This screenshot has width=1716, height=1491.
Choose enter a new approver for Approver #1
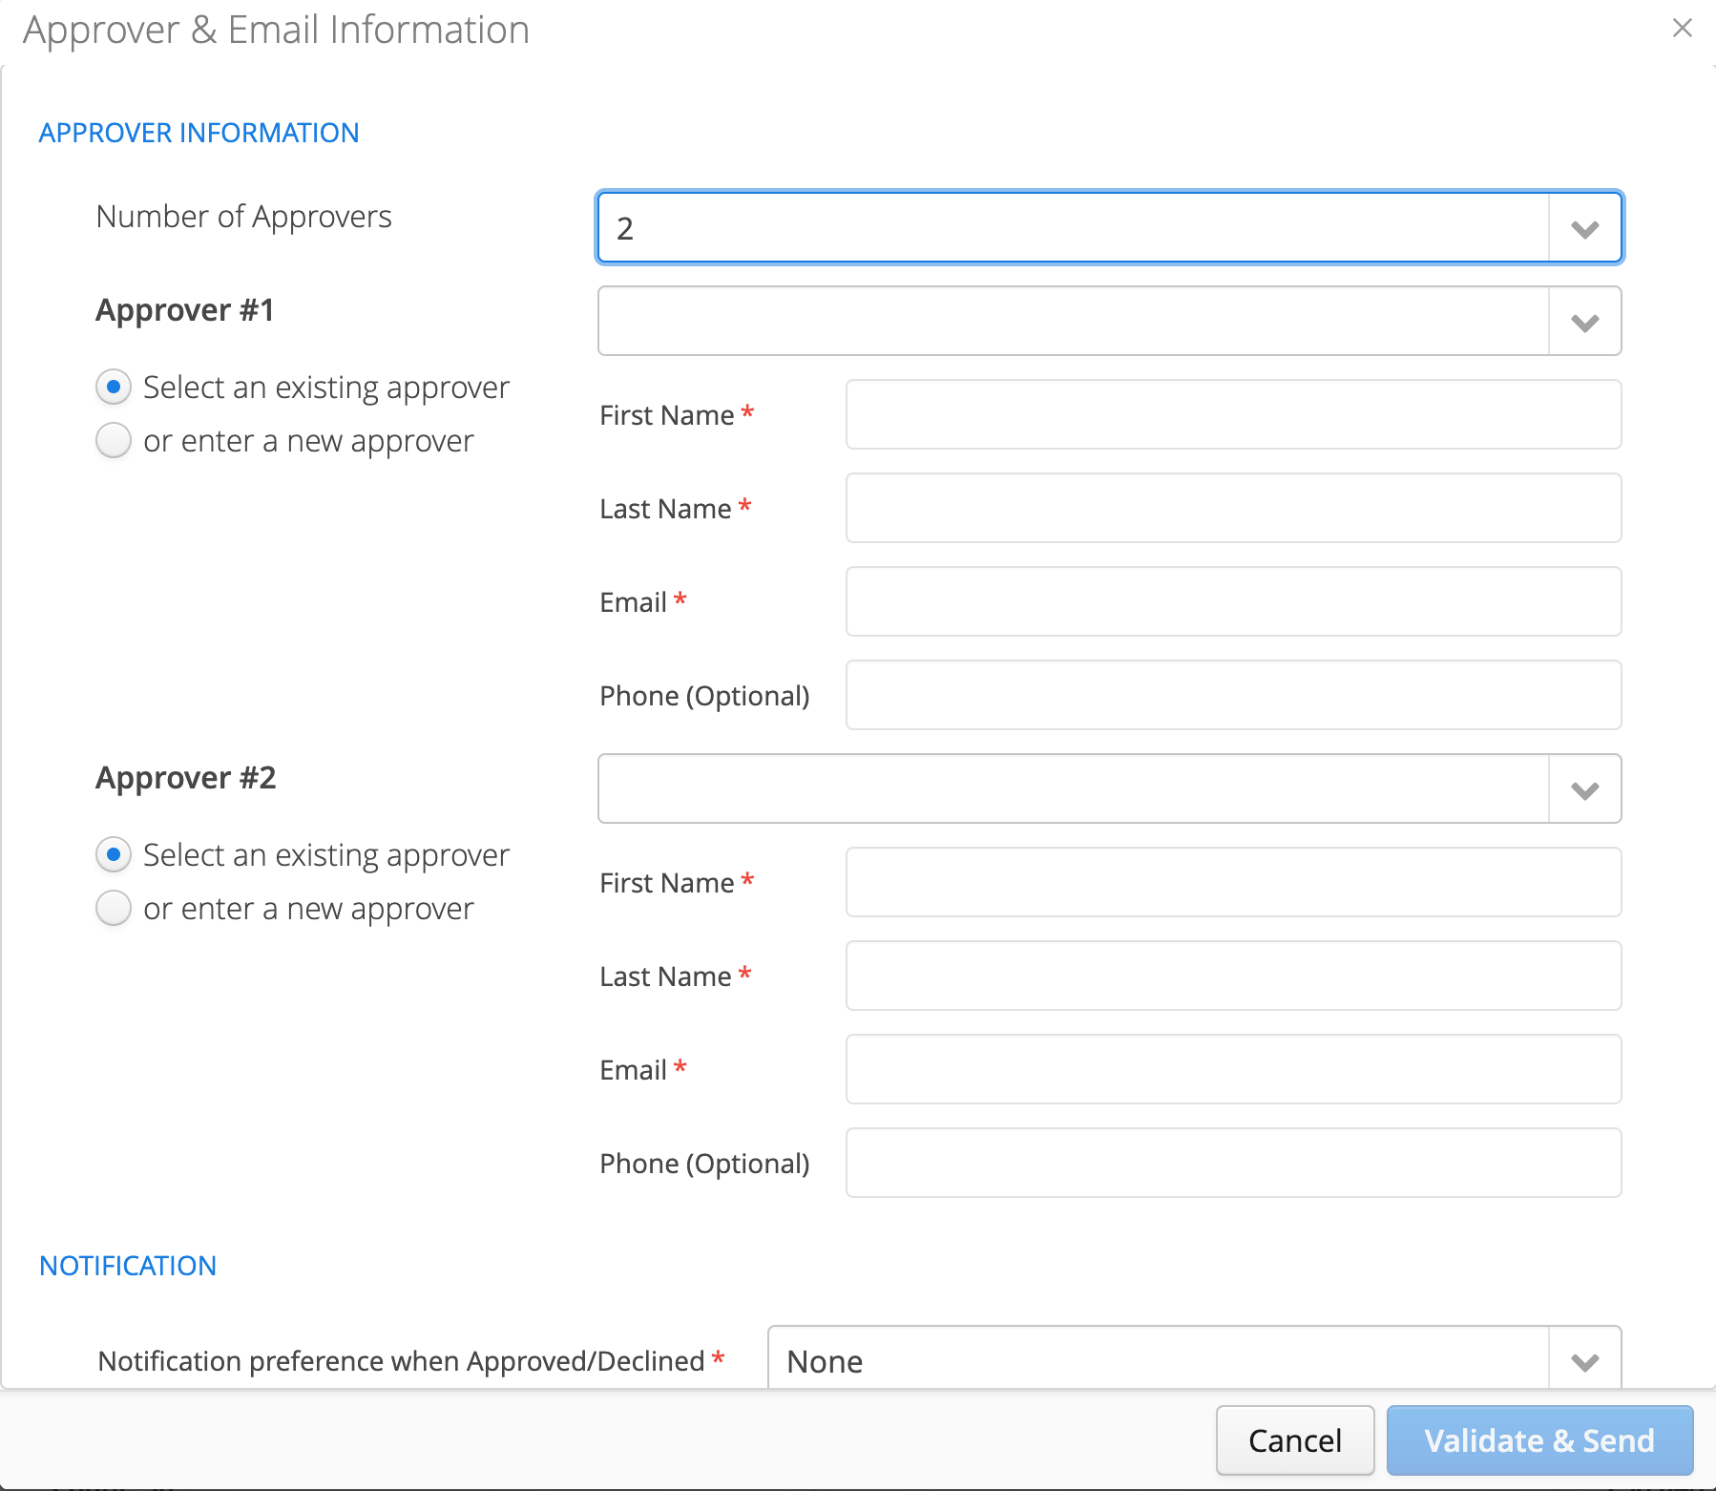click(x=114, y=440)
